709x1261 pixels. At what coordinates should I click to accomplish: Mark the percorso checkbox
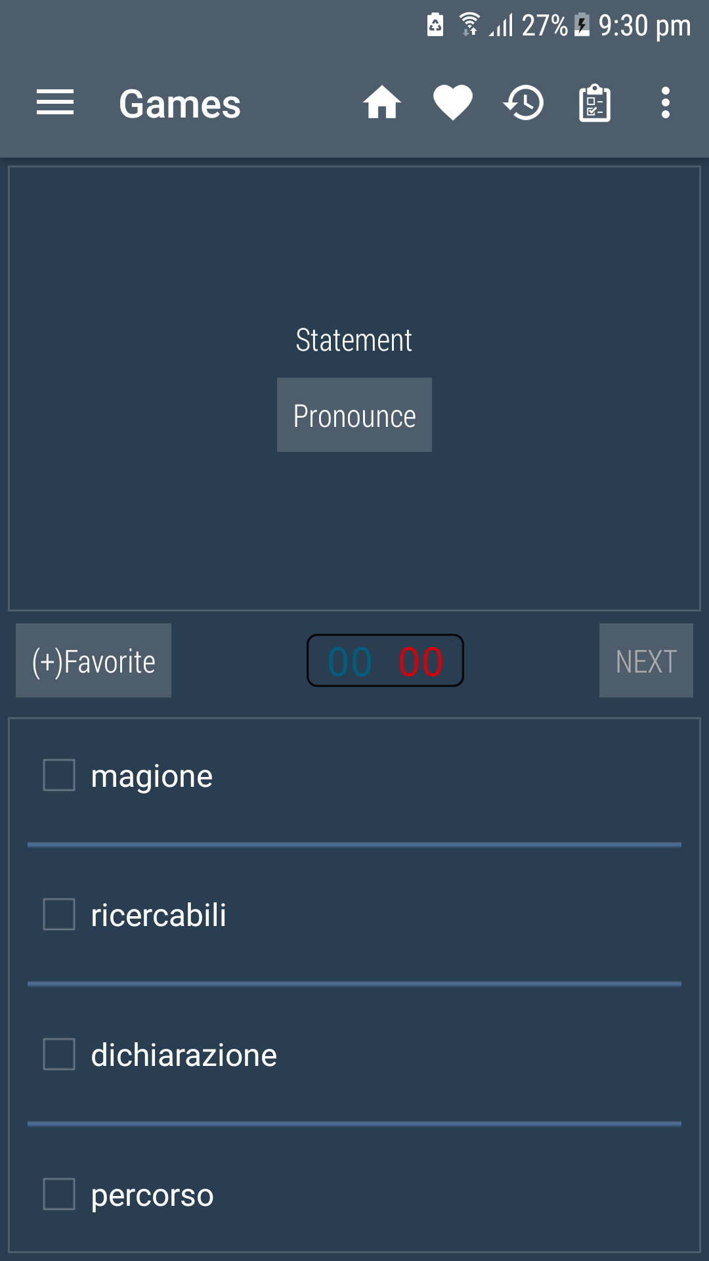[x=59, y=1194]
